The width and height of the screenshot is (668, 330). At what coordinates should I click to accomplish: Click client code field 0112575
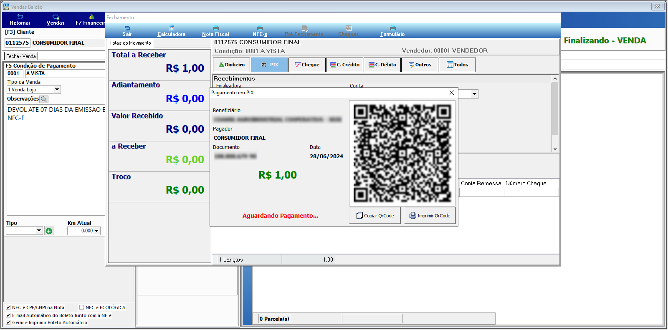(x=17, y=43)
